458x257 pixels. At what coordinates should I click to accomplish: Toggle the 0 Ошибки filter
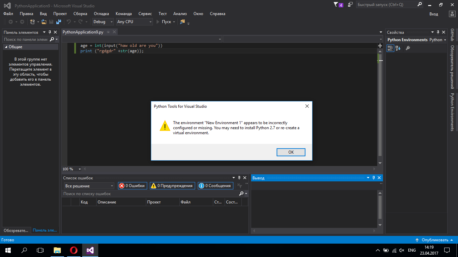pyautogui.click(x=132, y=186)
